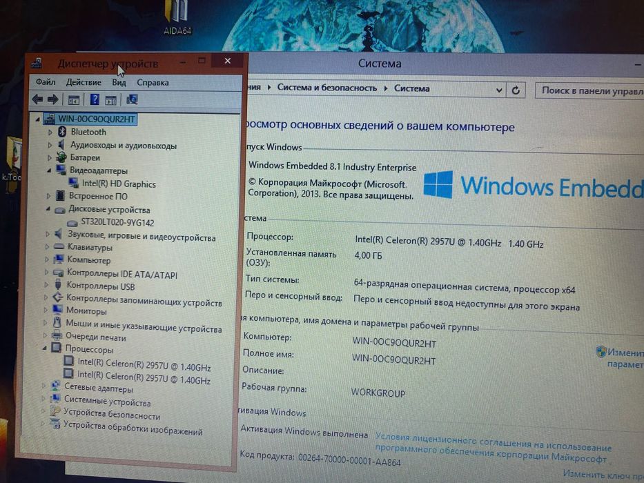The width and height of the screenshot is (644, 483).
Task: Click the Устройства безопасности icon
Action: pos(55,411)
